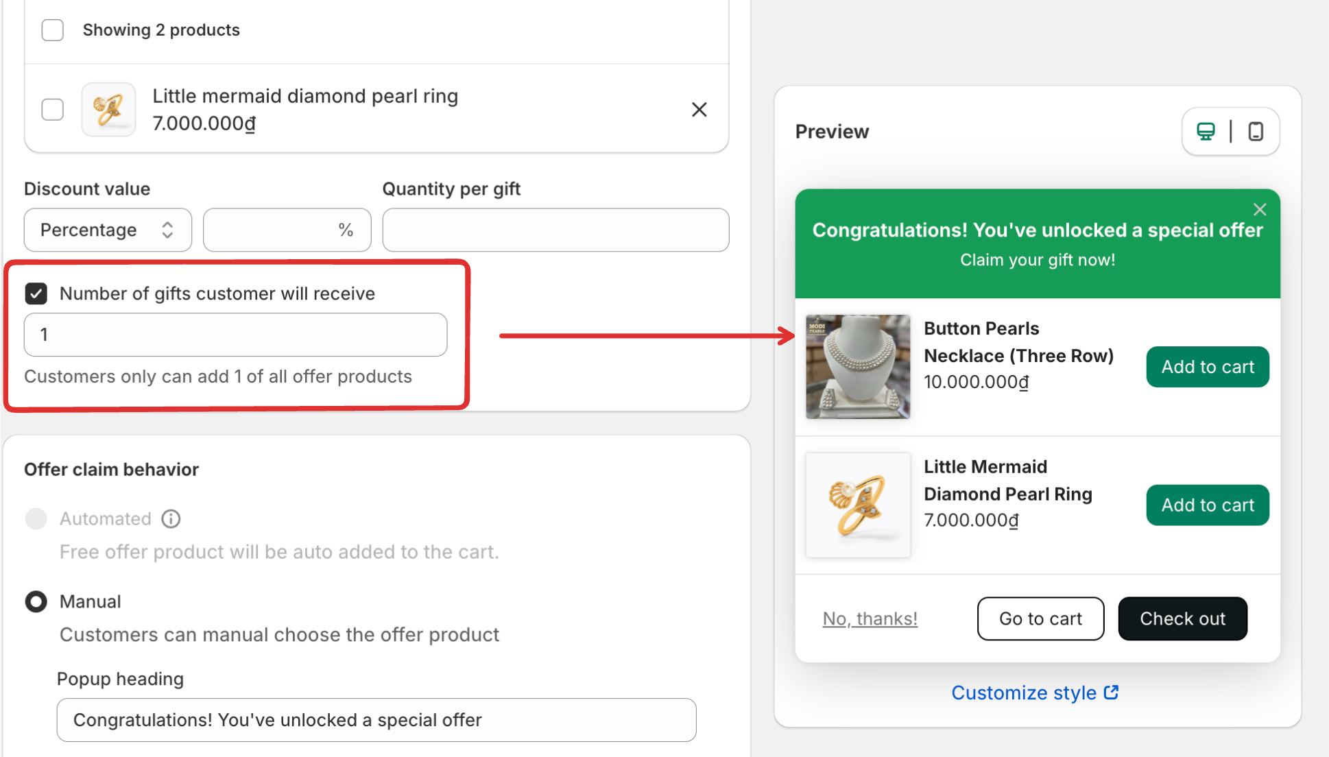
Task: Click the Go to cart button
Action: click(1040, 618)
